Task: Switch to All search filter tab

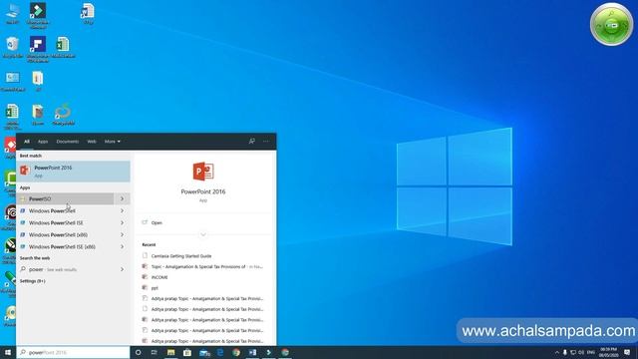Action: [27, 142]
